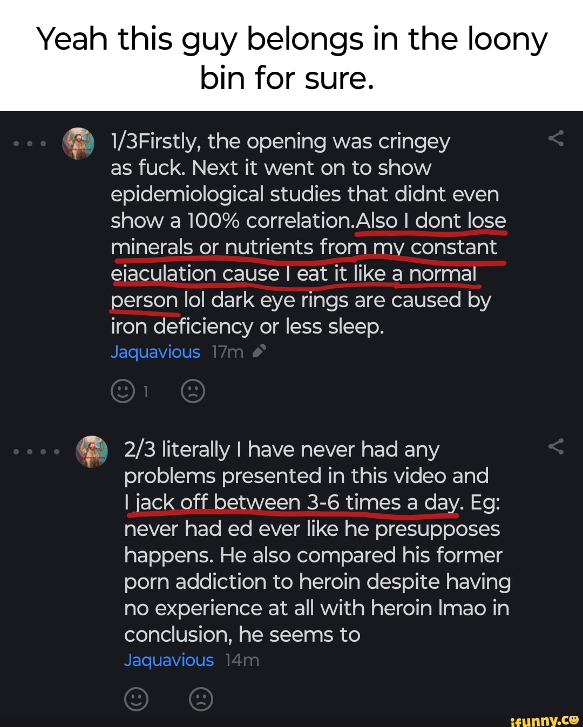Click the pencil edit icon next to 17m
The height and width of the screenshot is (727, 583).
pyautogui.click(x=259, y=352)
